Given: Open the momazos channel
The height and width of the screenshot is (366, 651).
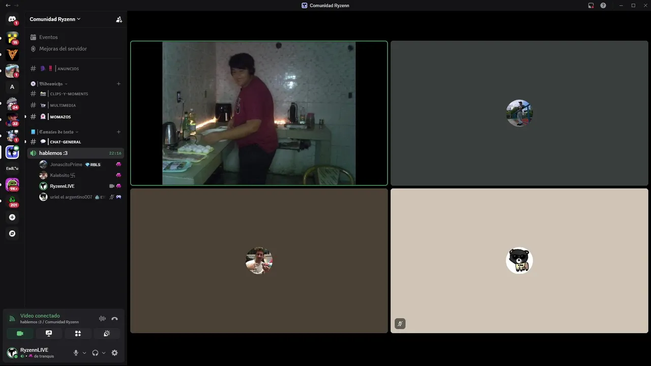Looking at the screenshot, I should point(75,117).
